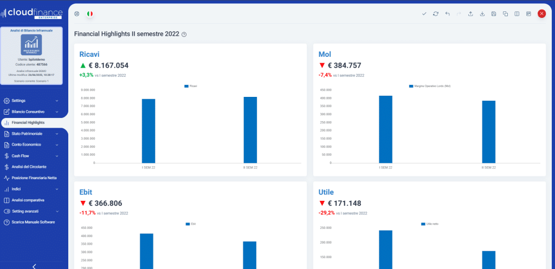Image resolution: width=555 pixels, height=269 pixels.
Task: Click Scenario corrente: Scenario 1 text
Action: coord(31,81)
